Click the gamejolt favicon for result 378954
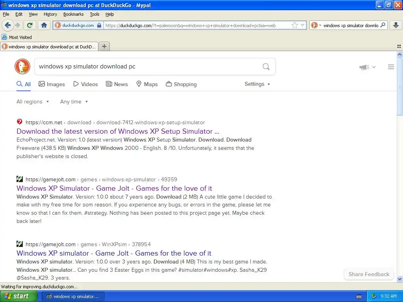Viewport: 403px width, 302px height. (x=20, y=244)
